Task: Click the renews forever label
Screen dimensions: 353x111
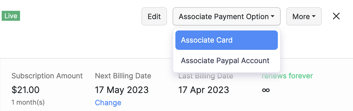Action: pyautogui.click(x=287, y=76)
